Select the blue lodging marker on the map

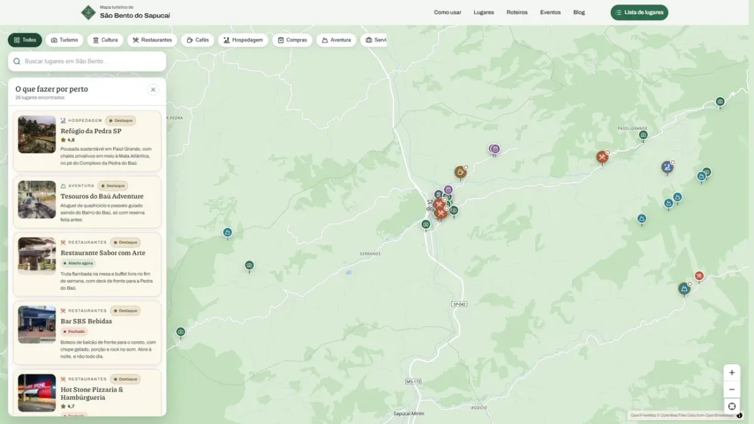[666, 167]
